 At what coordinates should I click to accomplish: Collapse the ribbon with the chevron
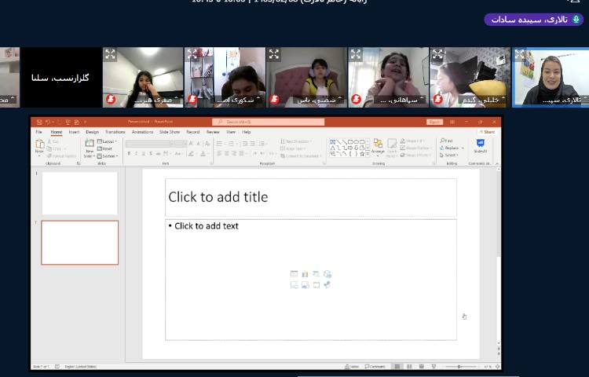point(497,163)
